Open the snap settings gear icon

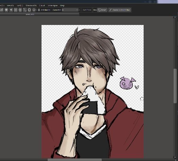coord(34,10)
